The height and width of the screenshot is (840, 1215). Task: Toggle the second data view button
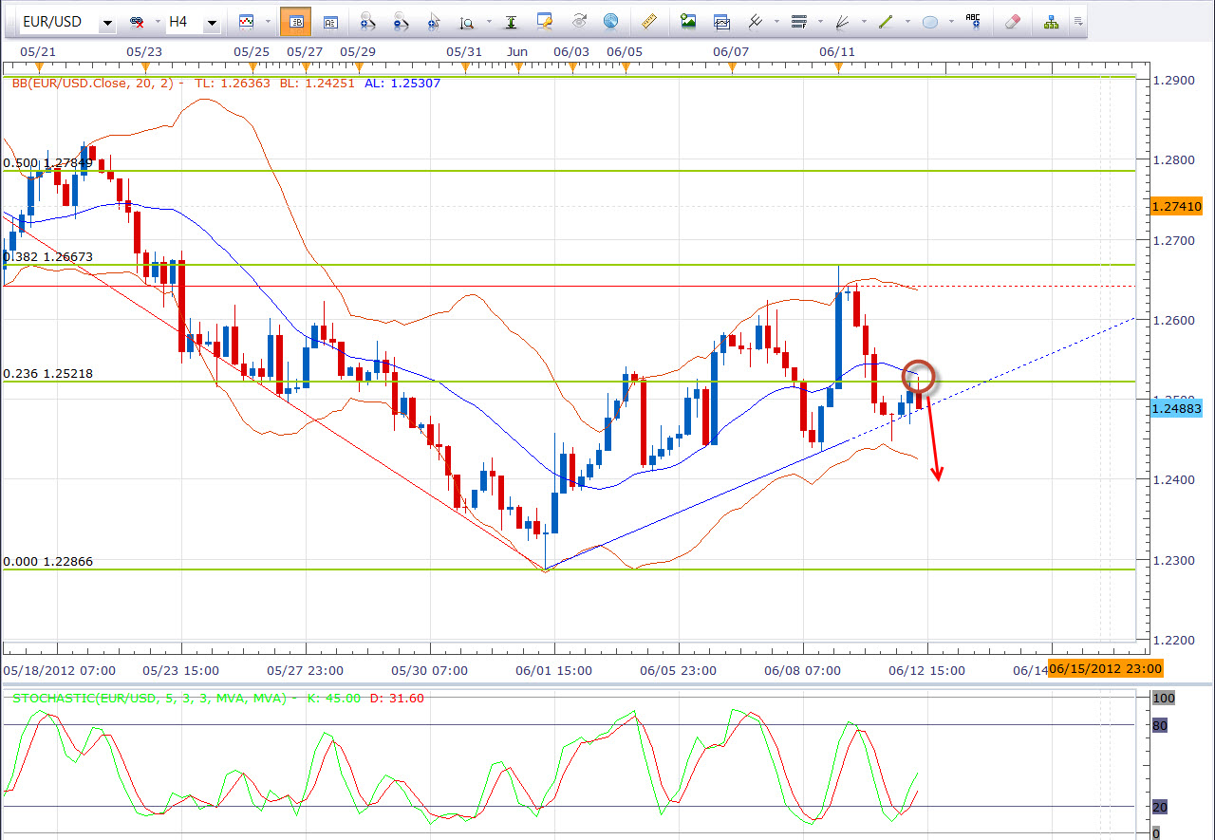click(330, 21)
